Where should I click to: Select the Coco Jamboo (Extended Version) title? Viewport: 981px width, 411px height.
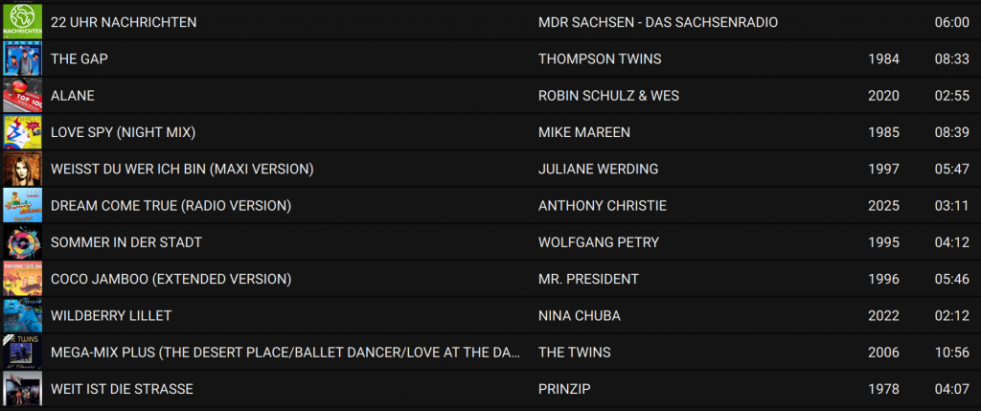click(x=171, y=279)
